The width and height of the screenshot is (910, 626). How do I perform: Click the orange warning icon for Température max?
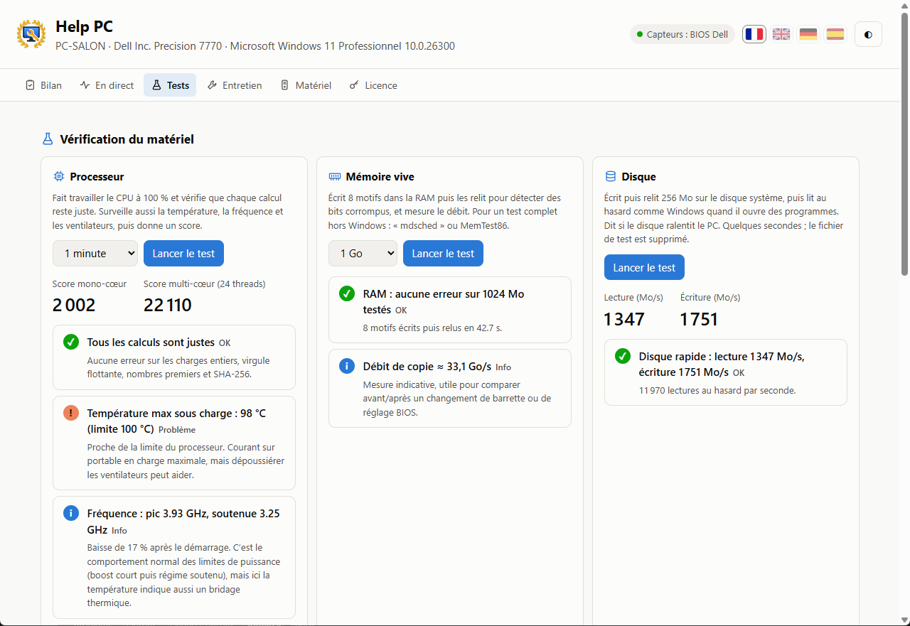(x=71, y=413)
